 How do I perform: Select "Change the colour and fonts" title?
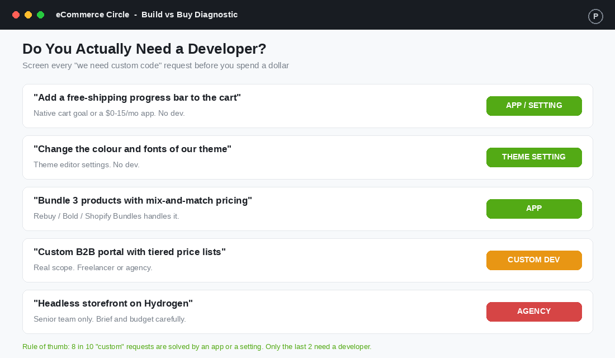tap(132, 149)
